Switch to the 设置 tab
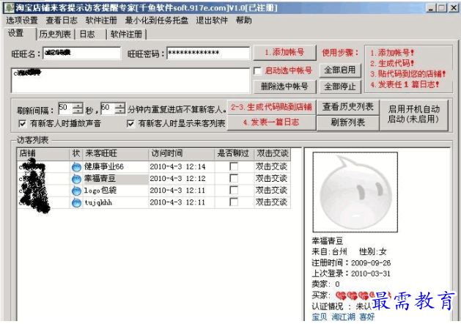Viewport: 461px width, 324px height. pos(20,34)
